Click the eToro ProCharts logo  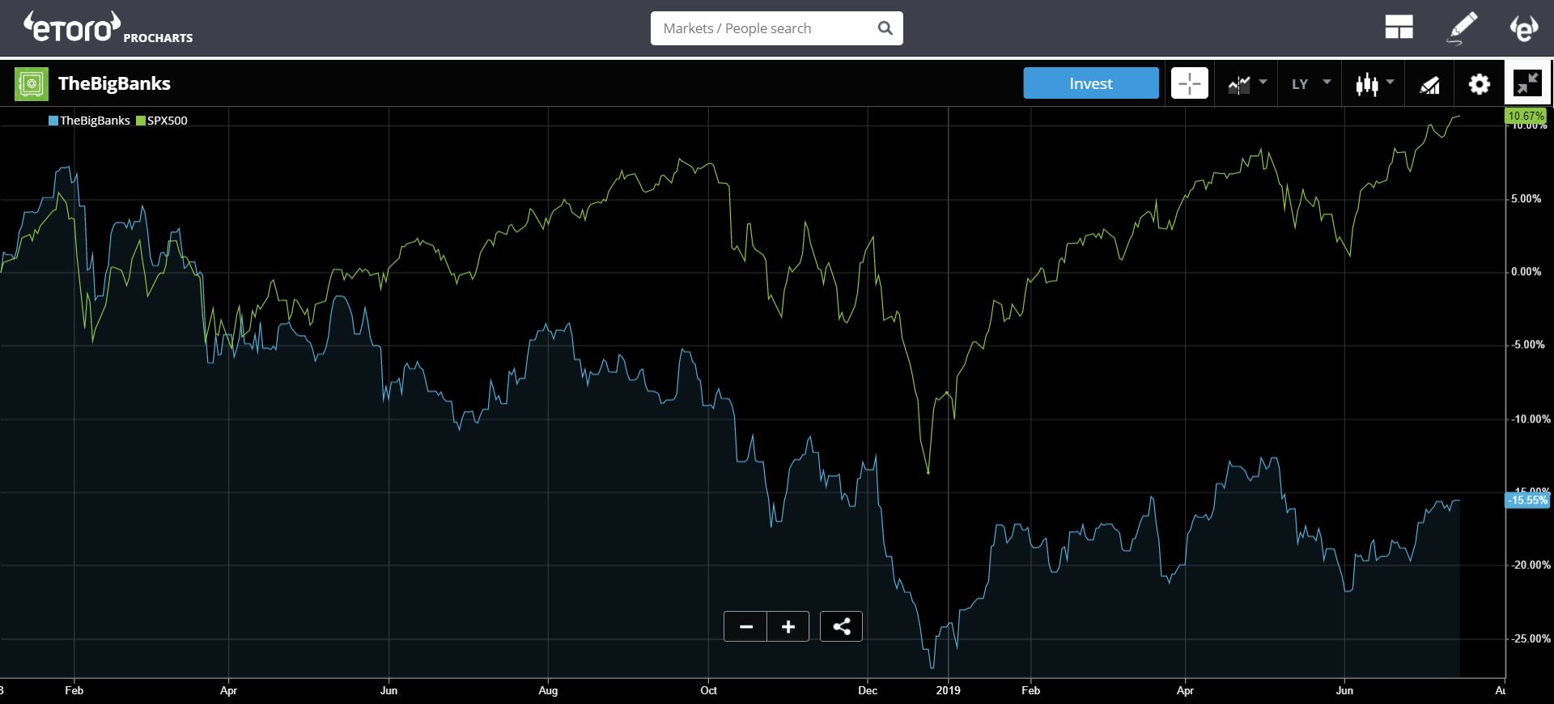[x=108, y=28]
